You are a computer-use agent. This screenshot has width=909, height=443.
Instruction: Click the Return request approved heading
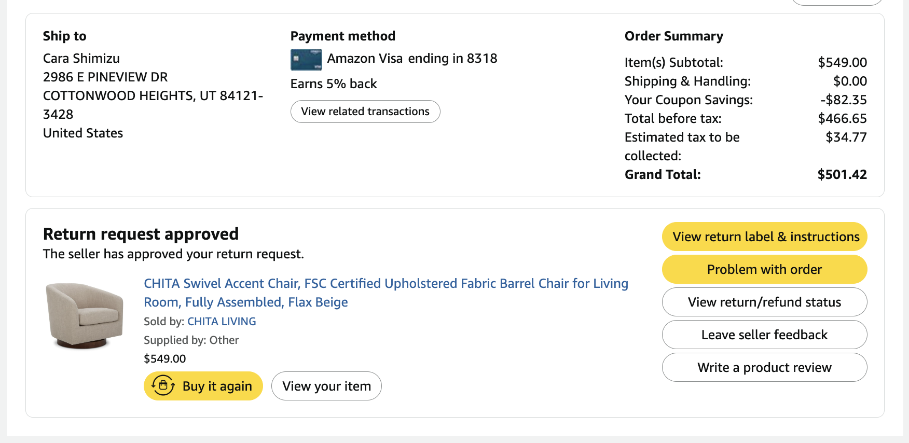141,234
